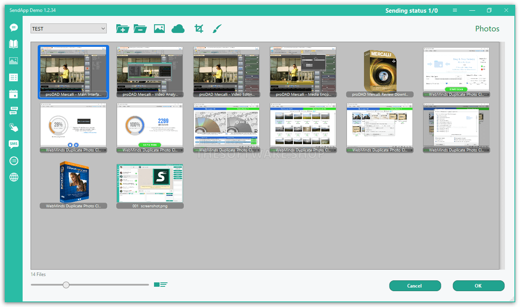Select the crop tool icon
This screenshot has width=520, height=307.
(199, 29)
